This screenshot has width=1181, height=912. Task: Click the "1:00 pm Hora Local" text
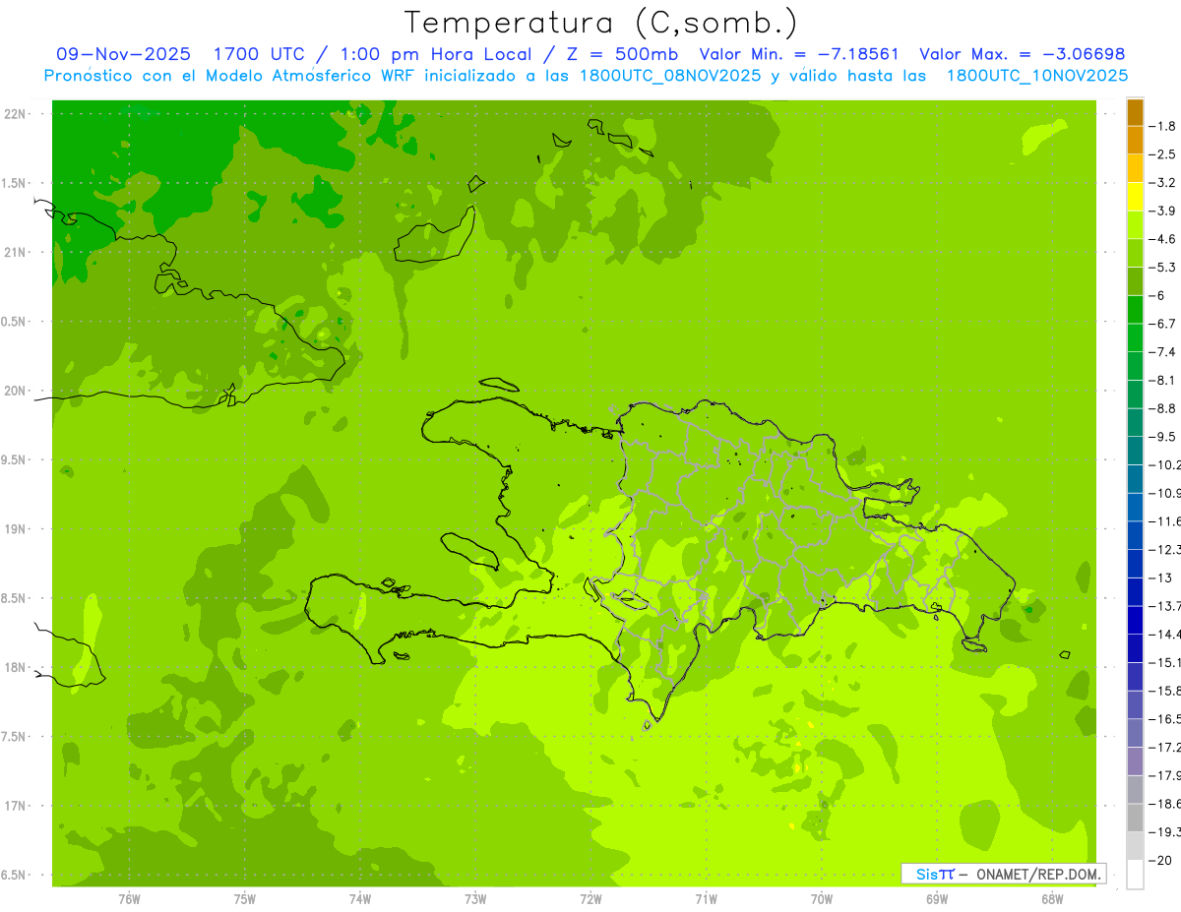[x=435, y=54]
